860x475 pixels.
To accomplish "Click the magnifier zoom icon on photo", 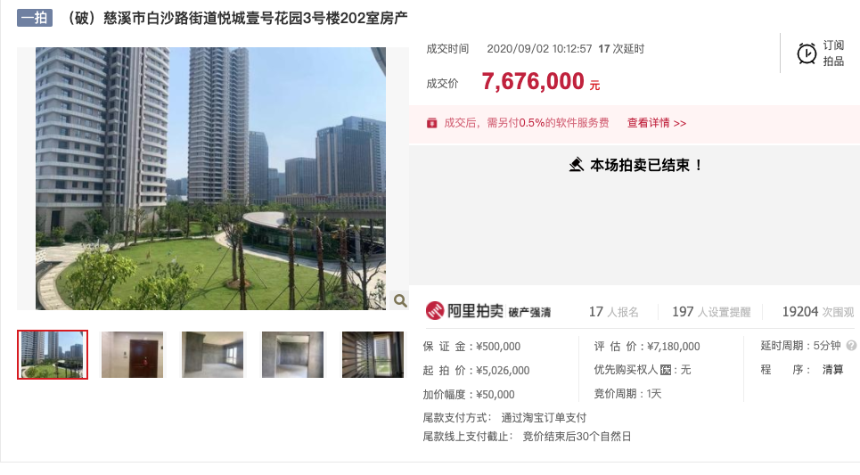I will pos(400,300).
